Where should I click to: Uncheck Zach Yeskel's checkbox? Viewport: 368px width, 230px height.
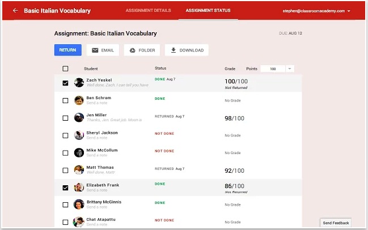point(65,83)
